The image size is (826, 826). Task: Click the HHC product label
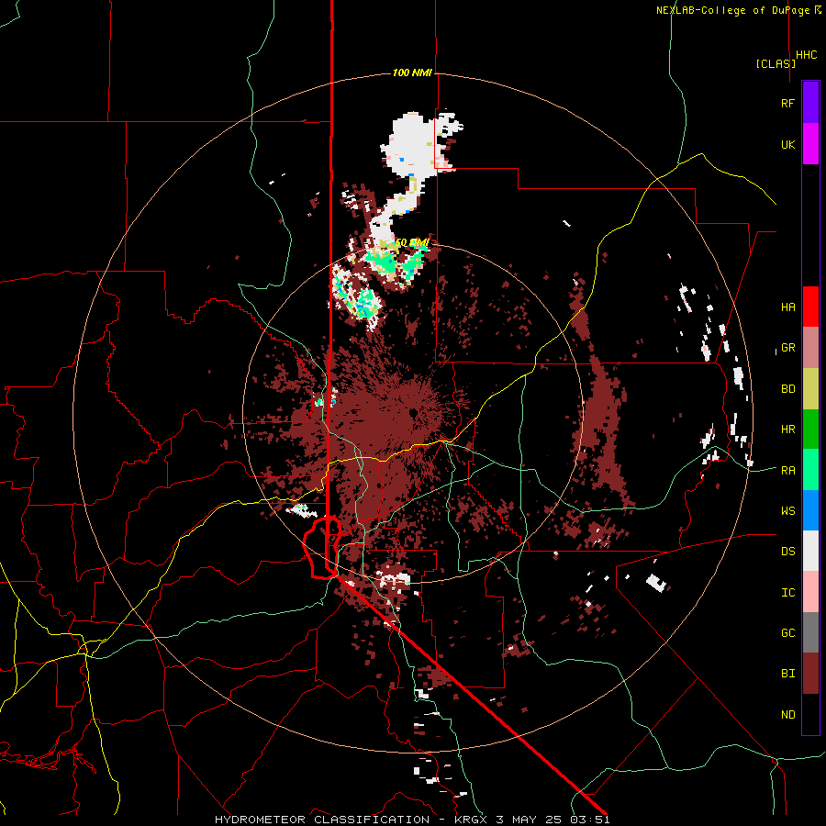(x=807, y=55)
